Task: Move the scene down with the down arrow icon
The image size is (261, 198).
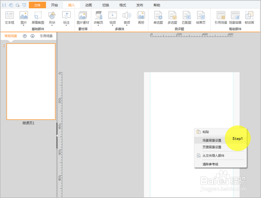Action: [32, 36]
